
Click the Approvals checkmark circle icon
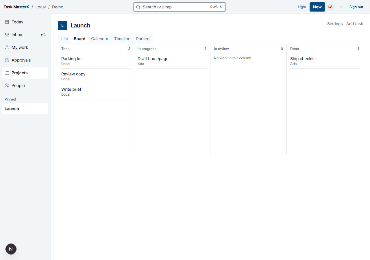click(x=7, y=60)
